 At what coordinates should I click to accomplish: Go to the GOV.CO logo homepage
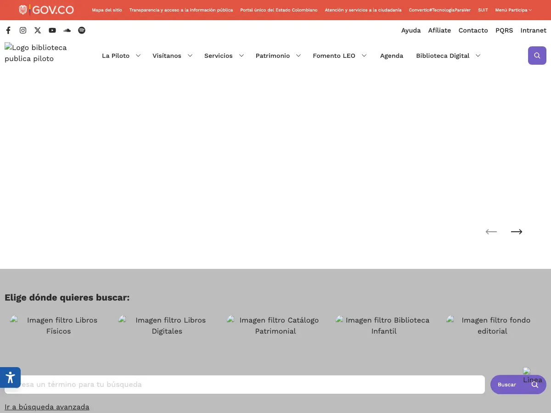pos(46,10)
